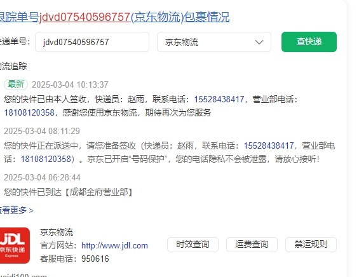The image size is (359, 277).
Task: Click the 京东物流 company name beside logo
Action: pyautogui.click(x=57, y=233)
